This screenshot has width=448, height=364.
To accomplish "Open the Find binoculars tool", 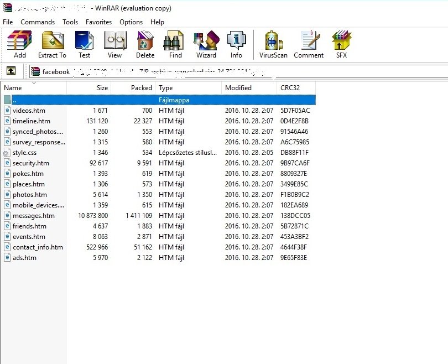I will pos(175,44).
